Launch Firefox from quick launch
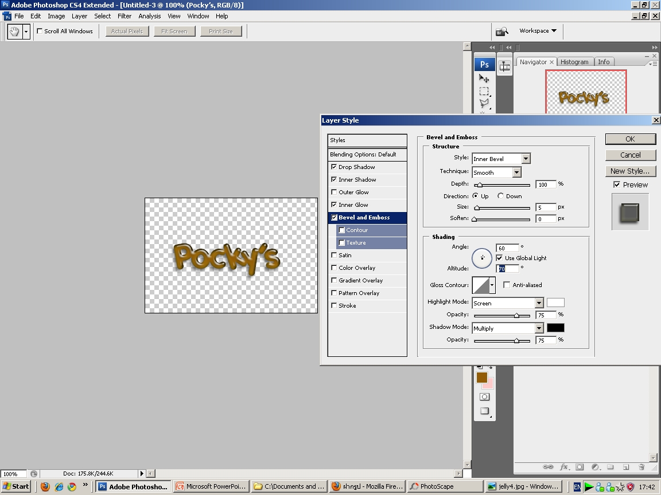661x495 pixels. pyautogui.click(x=45, y=486)
